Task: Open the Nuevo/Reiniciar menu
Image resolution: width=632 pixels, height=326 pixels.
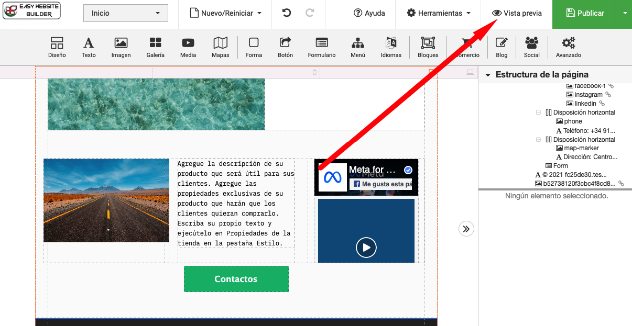Action: click(225, 14)
